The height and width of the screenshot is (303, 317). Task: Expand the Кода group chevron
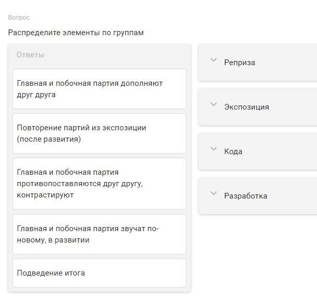[213, 149]
